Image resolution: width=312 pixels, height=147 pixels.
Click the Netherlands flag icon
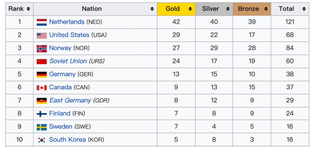click(42, 22)
